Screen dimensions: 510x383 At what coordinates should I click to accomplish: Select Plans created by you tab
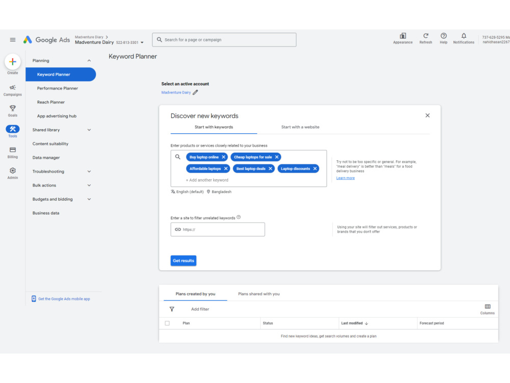(x=195, y=294)
